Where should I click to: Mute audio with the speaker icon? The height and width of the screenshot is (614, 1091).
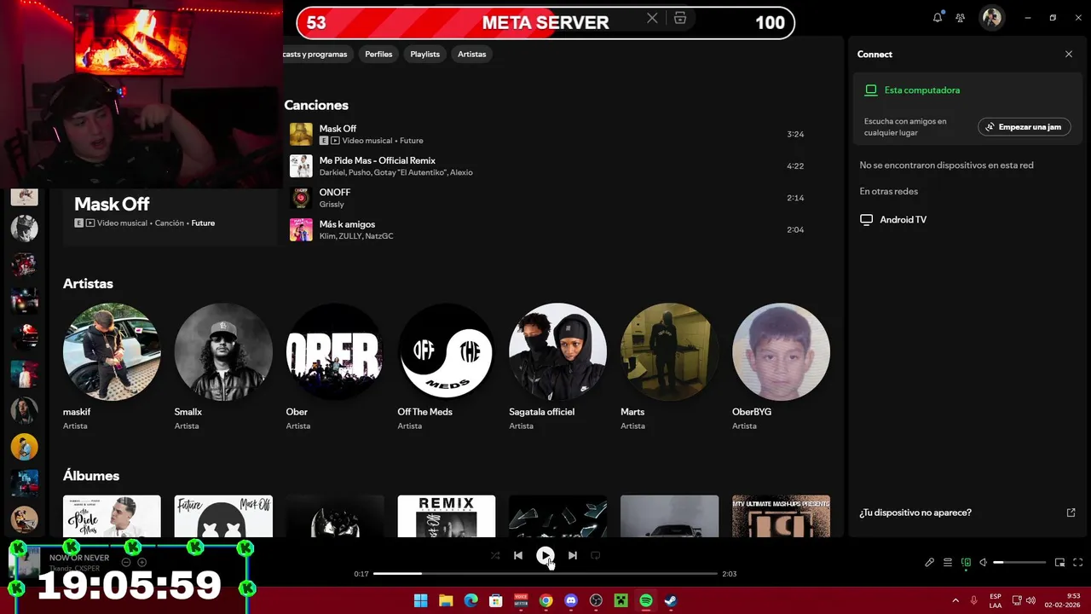coord(983,562)
